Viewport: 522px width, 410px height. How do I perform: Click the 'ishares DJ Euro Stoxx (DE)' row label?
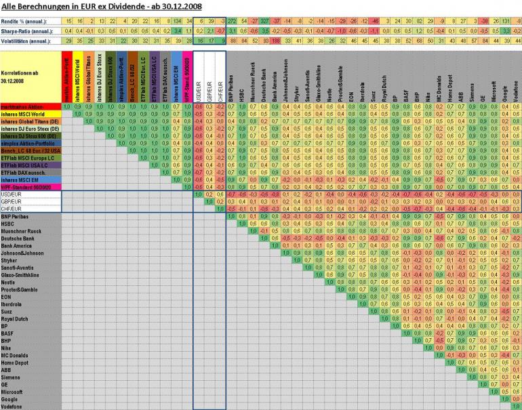(x=31, y=129)
